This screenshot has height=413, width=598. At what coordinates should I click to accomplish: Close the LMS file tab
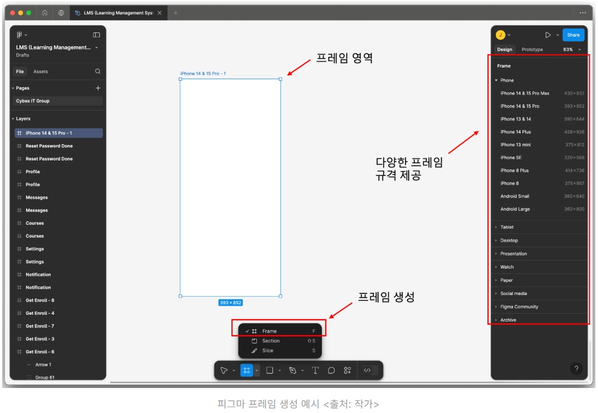click(x=160, y=13)
